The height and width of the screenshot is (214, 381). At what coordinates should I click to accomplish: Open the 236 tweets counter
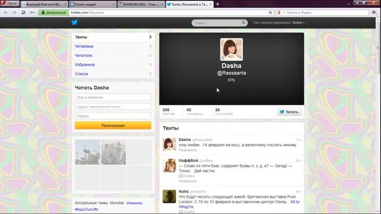pyautogui.click(x=168, y=112)
